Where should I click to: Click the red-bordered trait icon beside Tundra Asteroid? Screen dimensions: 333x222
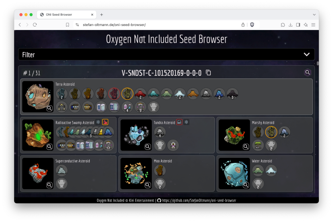[x=179, y=122]
